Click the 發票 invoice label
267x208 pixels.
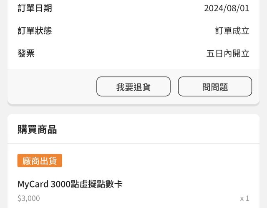pyautogui.click(x=26, y=54)
